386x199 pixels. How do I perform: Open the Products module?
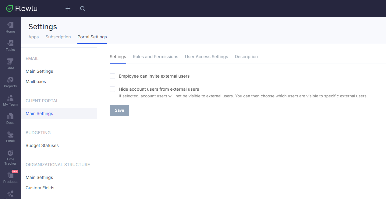pyautogui.click(x=10, y=178)
